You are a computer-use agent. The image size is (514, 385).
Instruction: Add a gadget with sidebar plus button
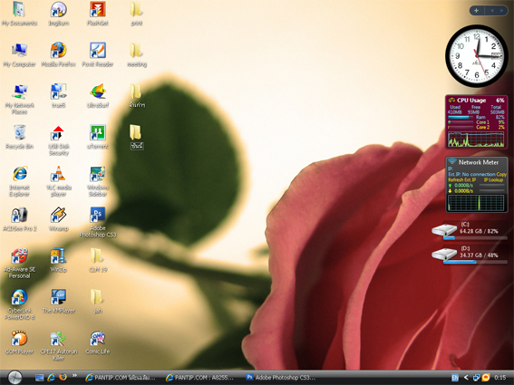pyautogui.click(x=476, y=11)
